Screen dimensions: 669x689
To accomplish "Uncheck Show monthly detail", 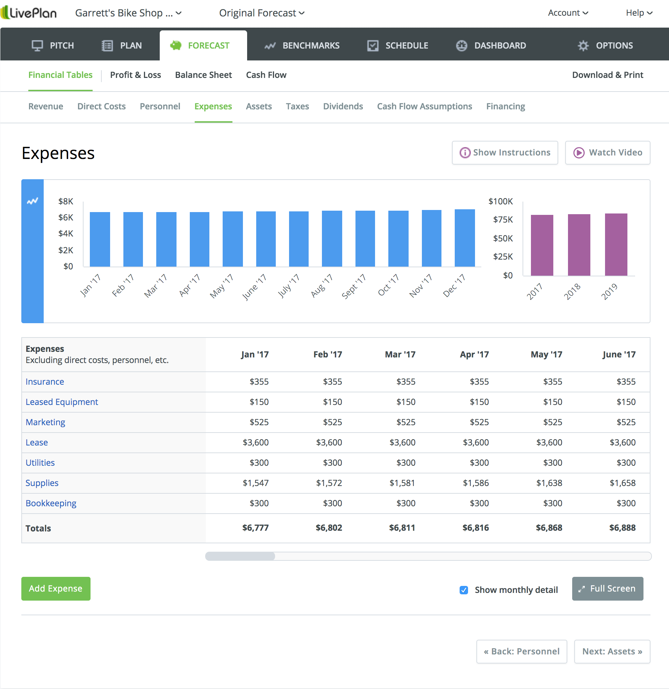I will coord(464,590).
